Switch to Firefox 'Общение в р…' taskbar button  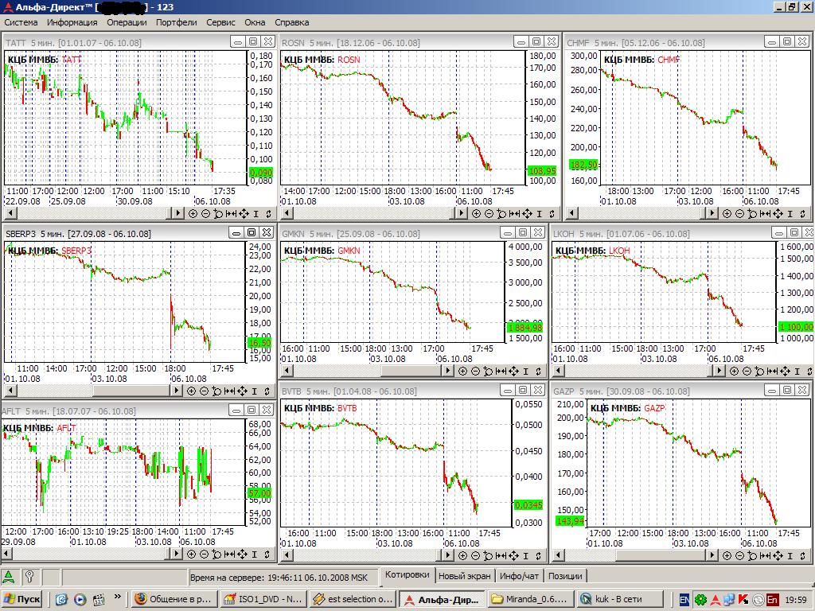[173, 599]
